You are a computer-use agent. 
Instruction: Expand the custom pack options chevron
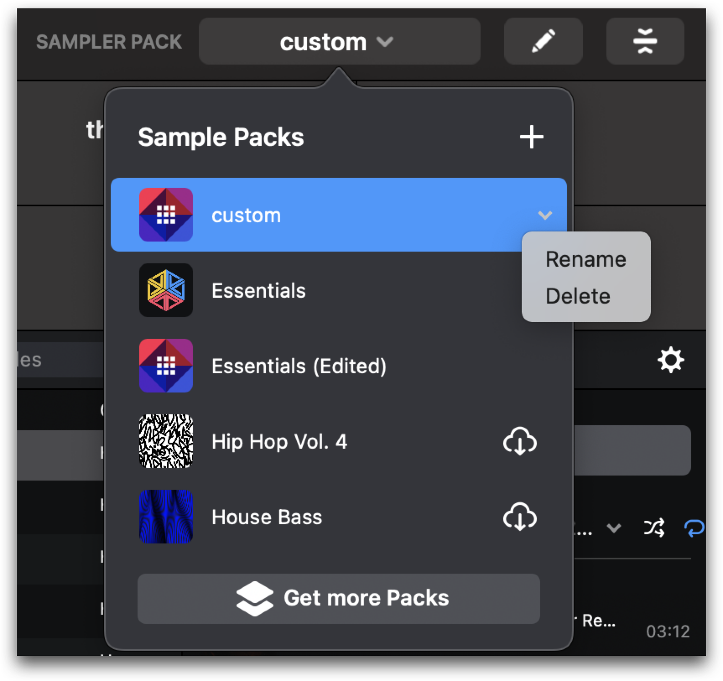545,216
